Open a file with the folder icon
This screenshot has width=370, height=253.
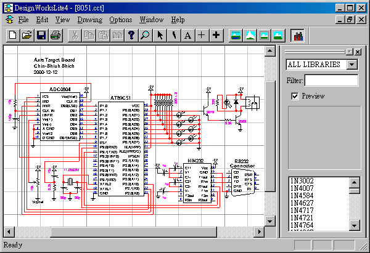click(x=27, y=35)
